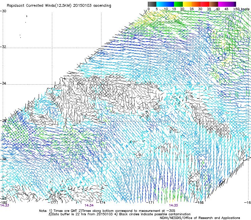Viewport: 251px width, 220px height.
Task: Click the '25' legend scale label
Action: [x=192, y=9]
